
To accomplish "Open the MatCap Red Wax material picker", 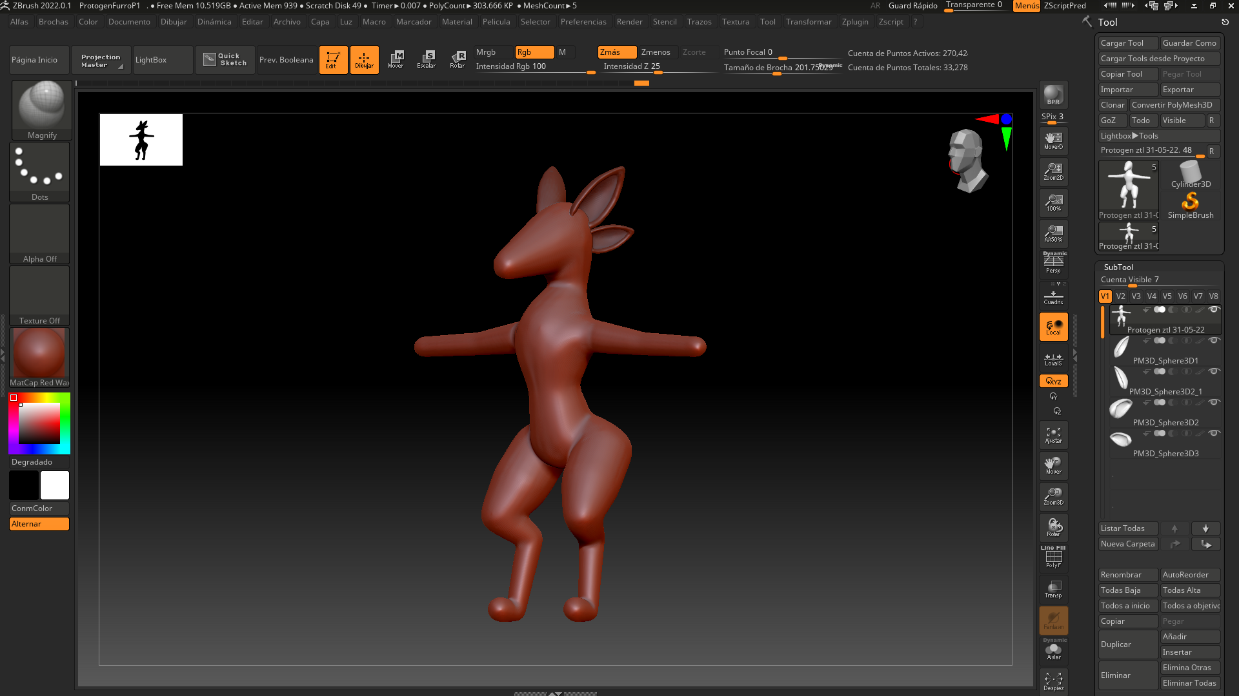I will (39, 353).
